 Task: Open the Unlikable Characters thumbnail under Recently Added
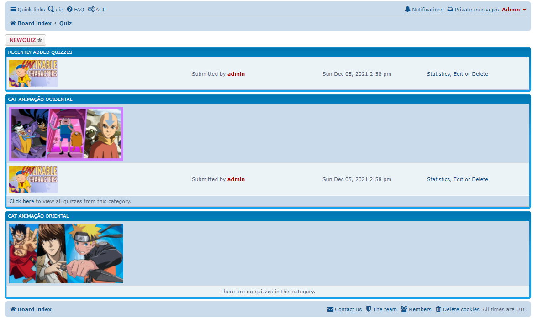(34, 73)
